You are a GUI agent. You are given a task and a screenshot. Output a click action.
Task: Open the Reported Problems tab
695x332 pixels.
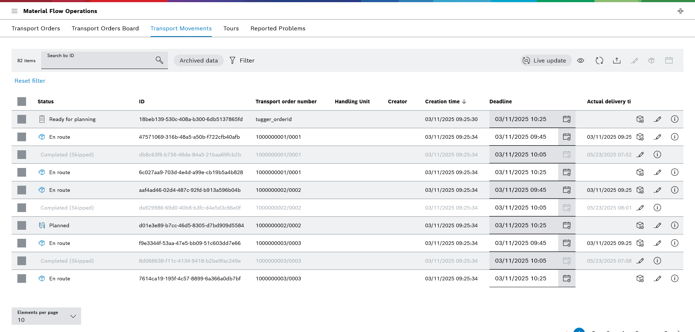click(x=278, y=29)
